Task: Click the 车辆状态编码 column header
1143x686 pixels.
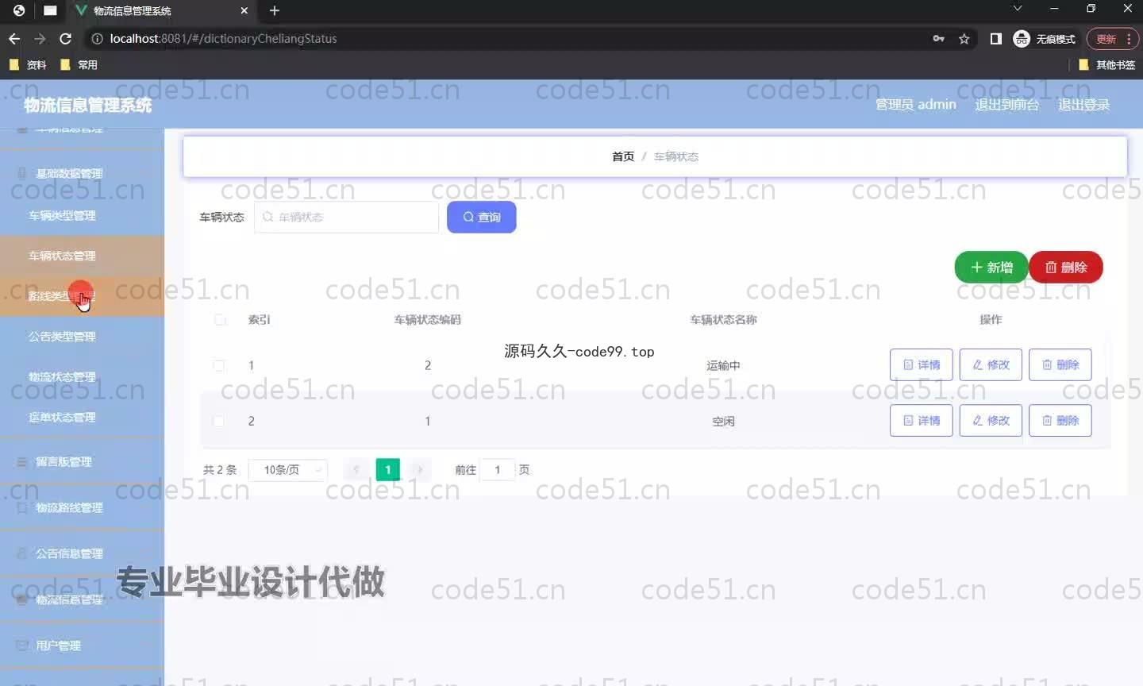Action: tap(428, 320)
